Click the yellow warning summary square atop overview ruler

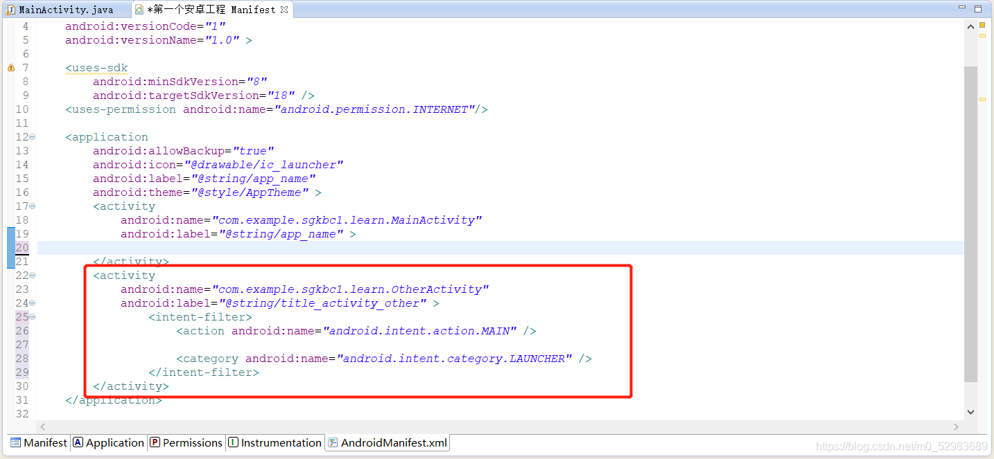[x=982, y=25]
